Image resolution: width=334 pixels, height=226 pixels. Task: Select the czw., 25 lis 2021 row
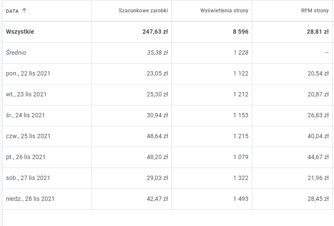pos(28,136)
